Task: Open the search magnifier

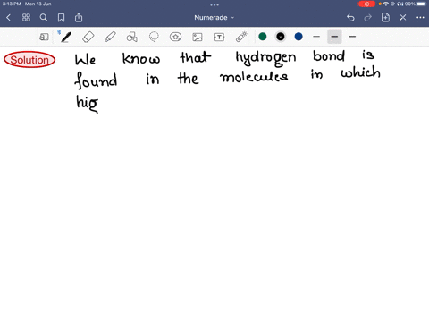Action: point(44,18)
